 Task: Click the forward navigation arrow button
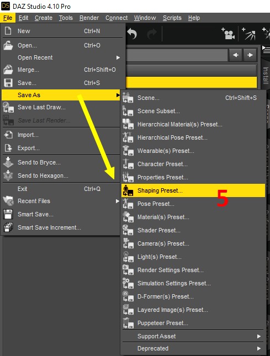250,55
